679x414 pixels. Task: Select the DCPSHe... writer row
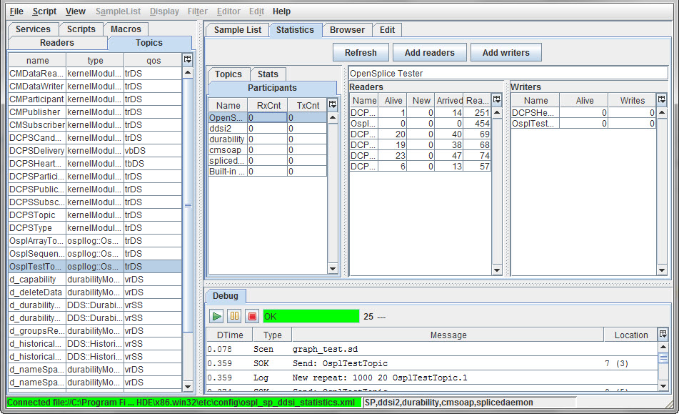pyautogui.click(x=583, y=113)
